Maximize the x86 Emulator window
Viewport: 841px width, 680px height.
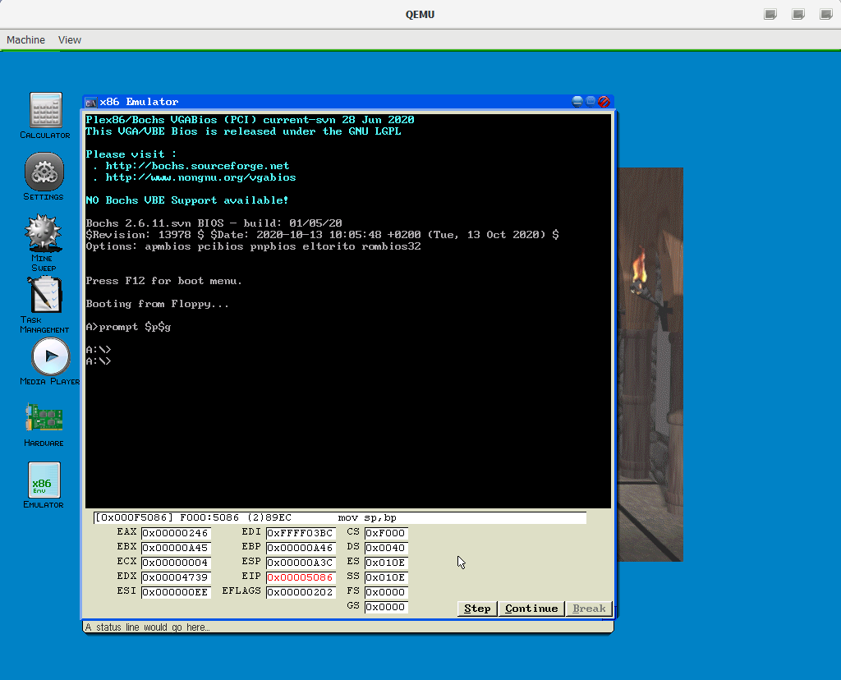pos(591,101)
